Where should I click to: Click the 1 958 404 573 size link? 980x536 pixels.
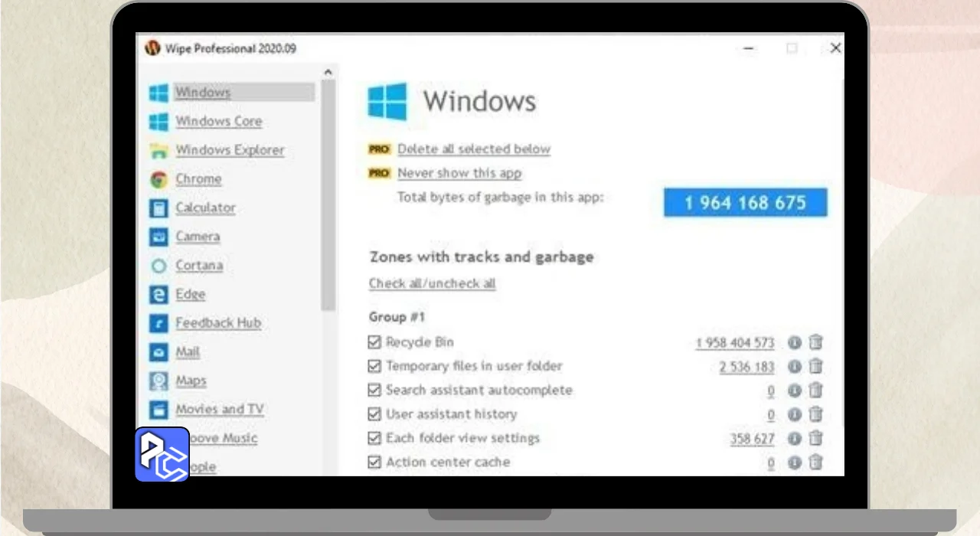(735, 343)
